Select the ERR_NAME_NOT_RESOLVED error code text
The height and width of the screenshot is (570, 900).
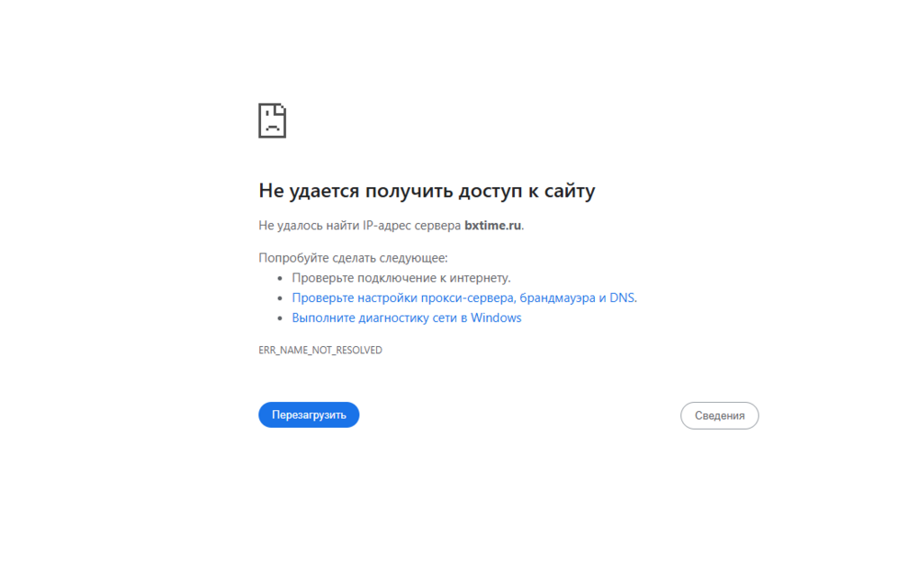tap(320, 350)
